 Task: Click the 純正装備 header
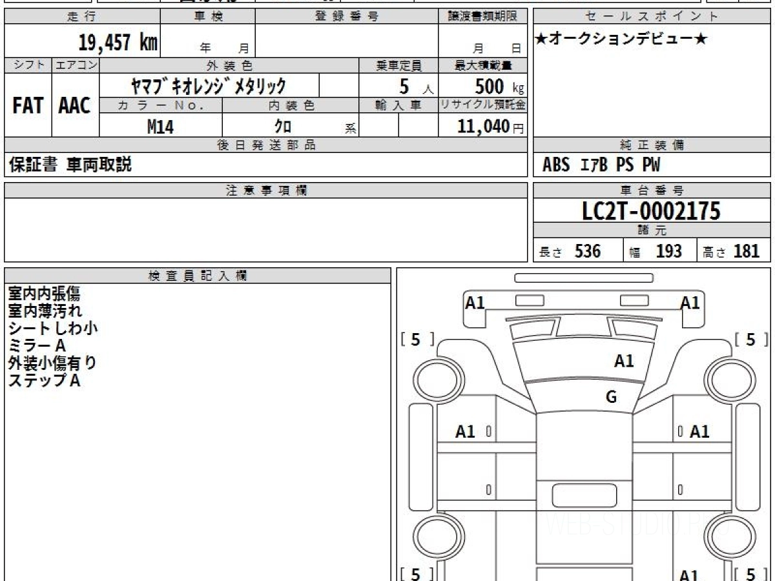point(652,145)
